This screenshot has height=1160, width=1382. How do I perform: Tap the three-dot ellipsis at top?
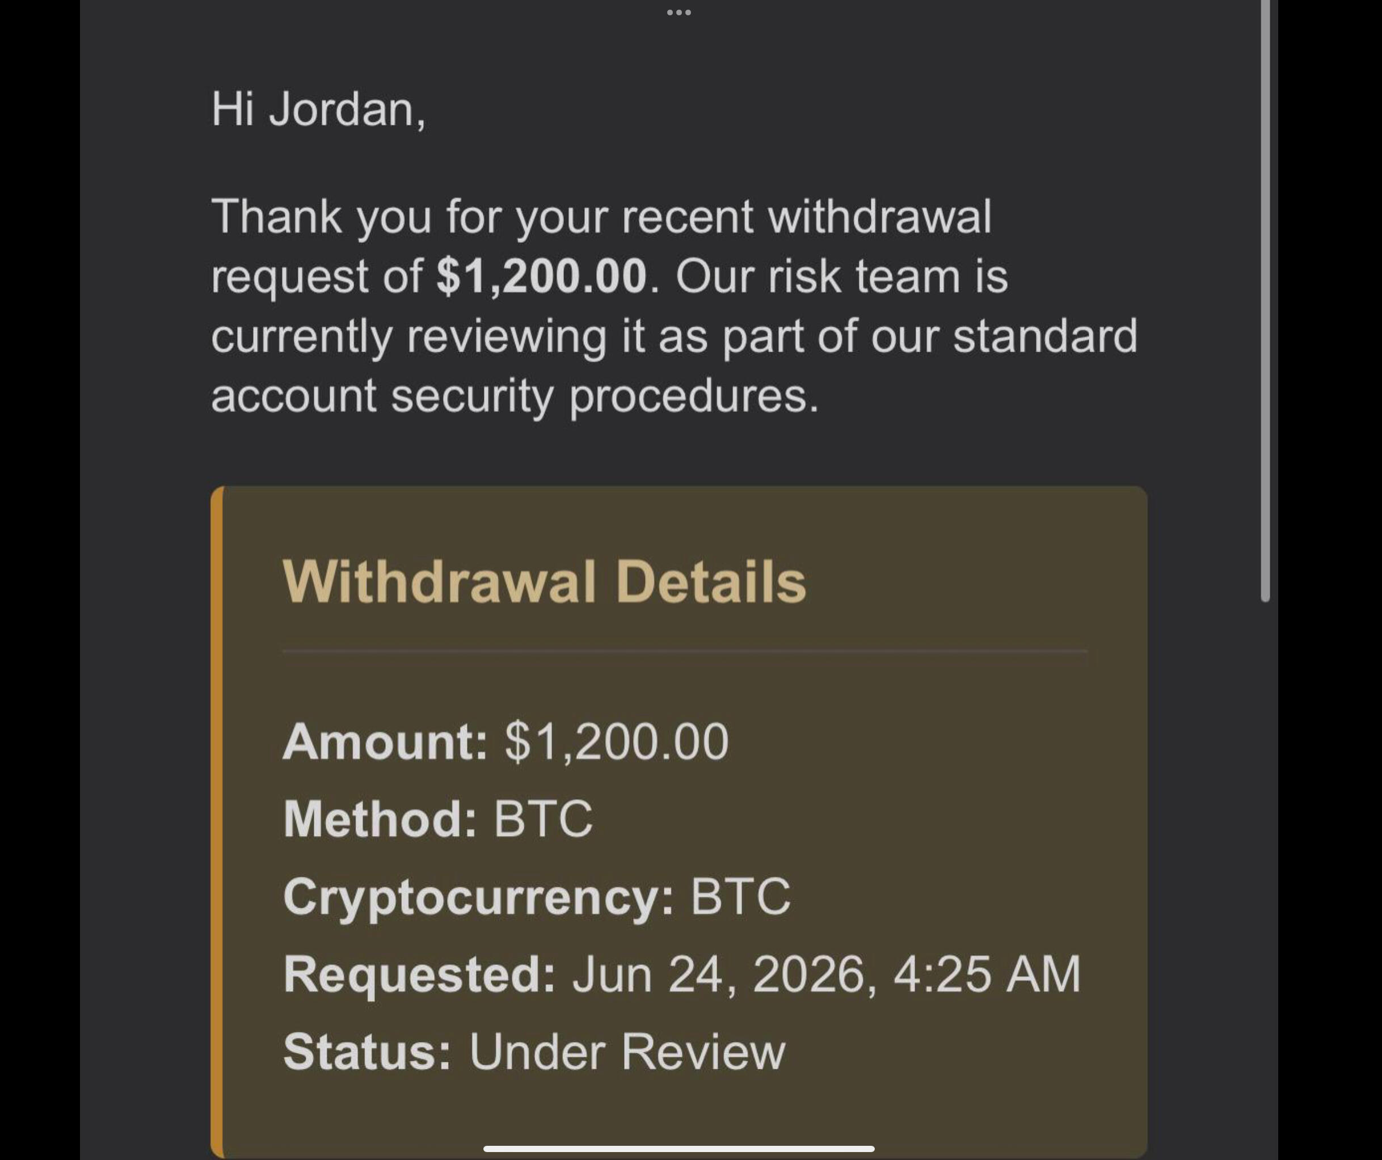click(x=679, y=12)
